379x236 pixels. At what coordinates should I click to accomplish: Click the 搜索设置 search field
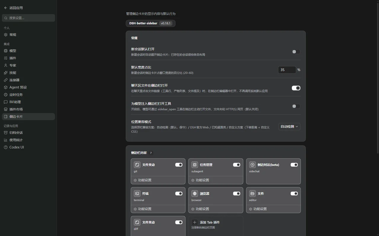point(28,18)
